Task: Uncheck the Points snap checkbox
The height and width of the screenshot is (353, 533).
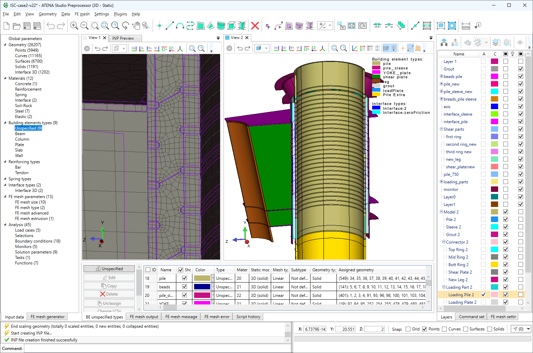Action: coord(424,329)
